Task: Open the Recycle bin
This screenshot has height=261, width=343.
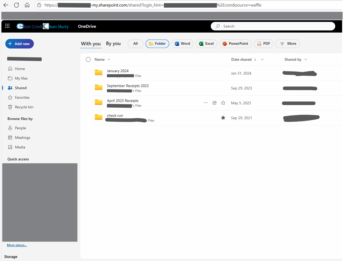Action: [21, 107]
